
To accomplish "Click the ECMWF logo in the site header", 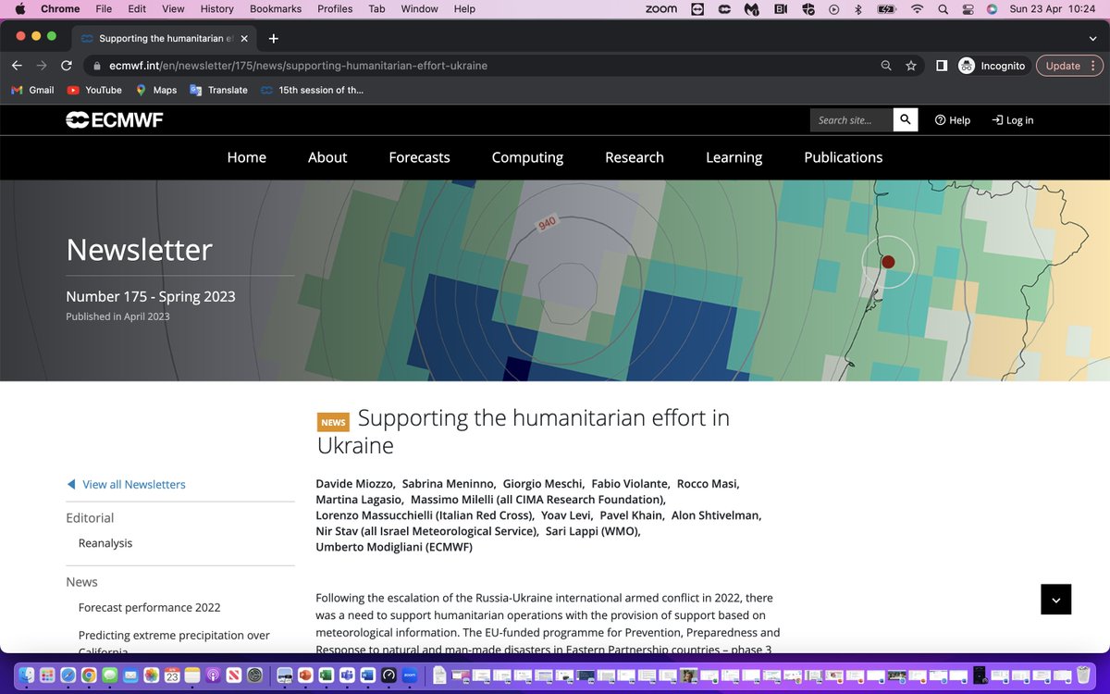I will tap(113, 119).
